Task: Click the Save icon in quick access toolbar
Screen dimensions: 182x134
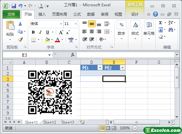Action: pyautogui.click(x=14, y=6)
